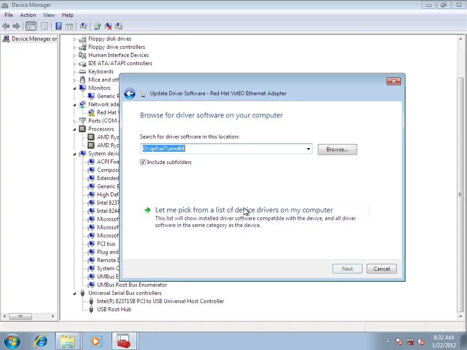Select the Monitors category label

99,88
